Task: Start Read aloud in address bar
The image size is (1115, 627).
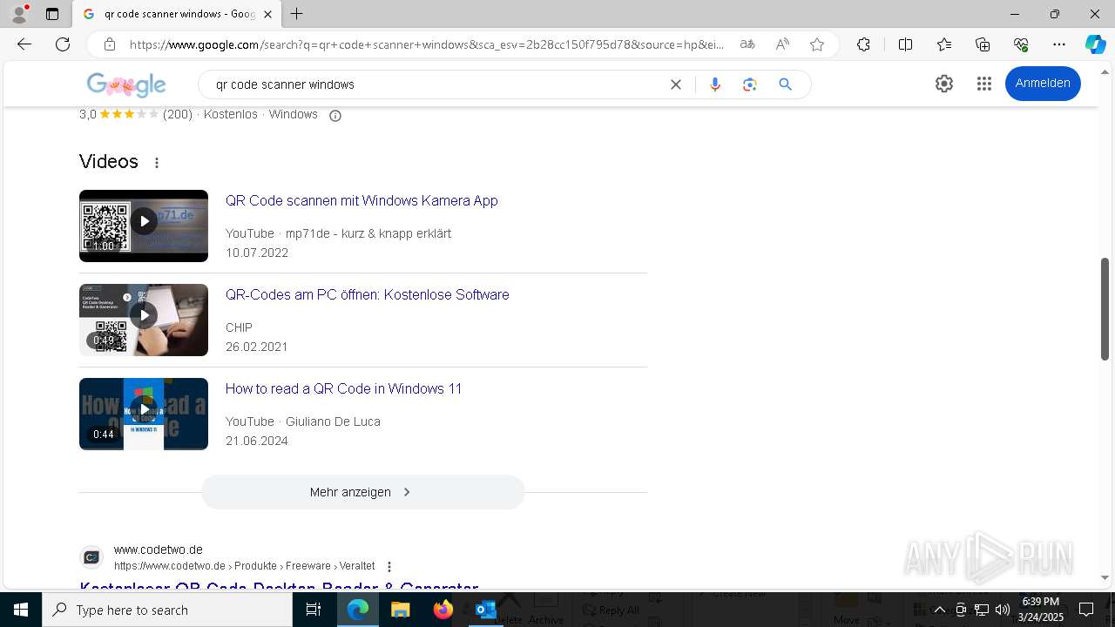Action: tap(782, 44)
